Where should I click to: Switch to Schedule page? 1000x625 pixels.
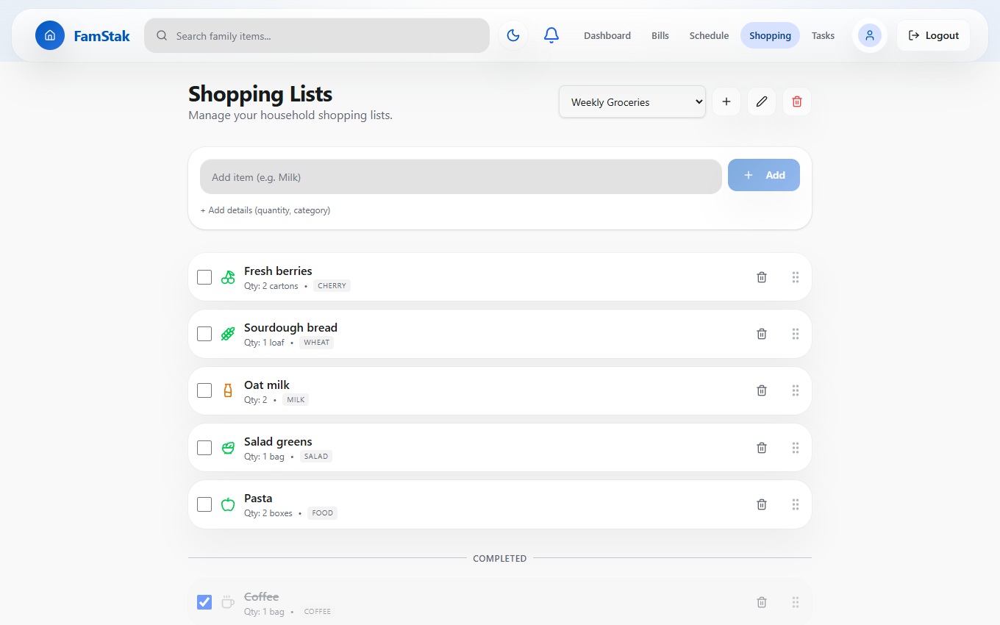(709, 35)
